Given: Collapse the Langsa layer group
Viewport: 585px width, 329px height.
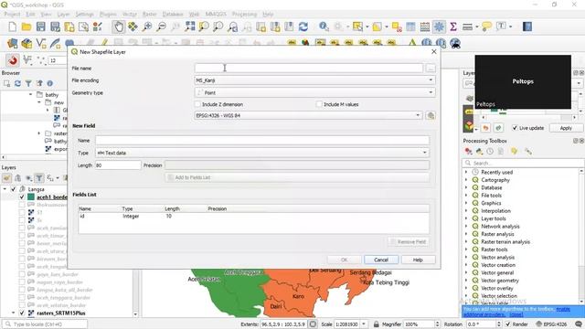Looking at the screenshot, I should (x=5, y=189).
